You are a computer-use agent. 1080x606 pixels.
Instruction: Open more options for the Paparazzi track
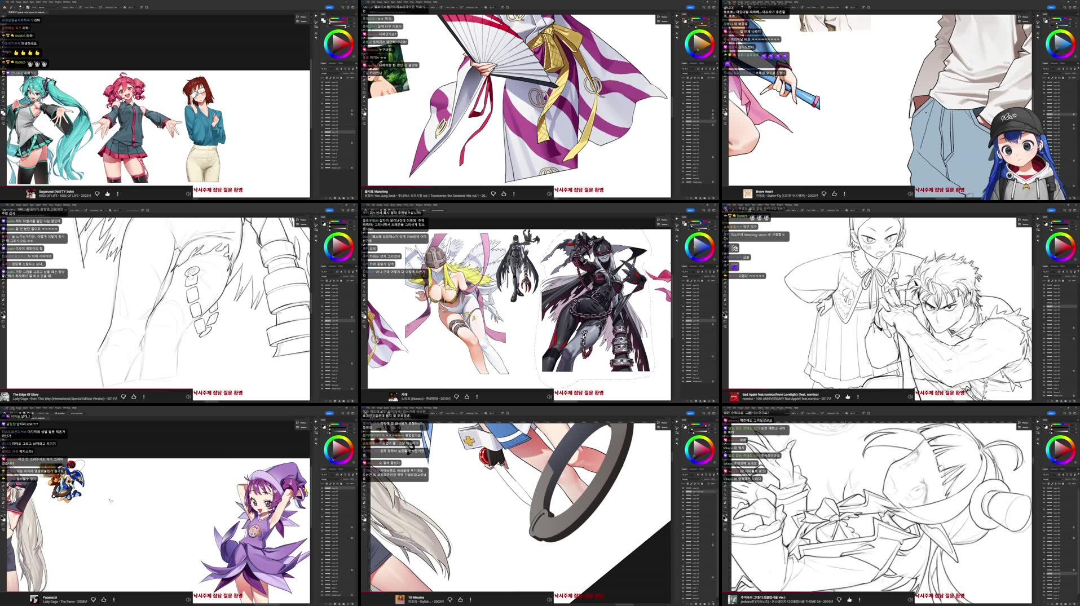(x=114, y=599)
